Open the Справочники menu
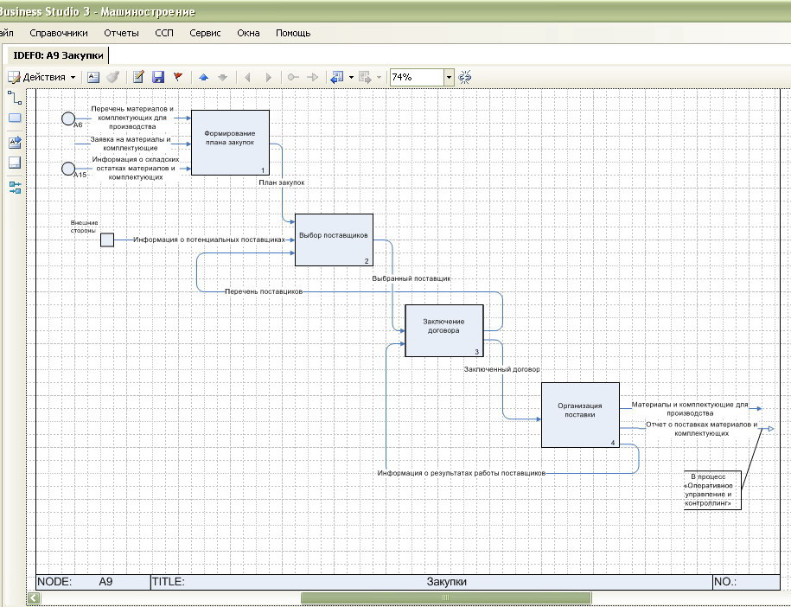 (x=59, y=33)
